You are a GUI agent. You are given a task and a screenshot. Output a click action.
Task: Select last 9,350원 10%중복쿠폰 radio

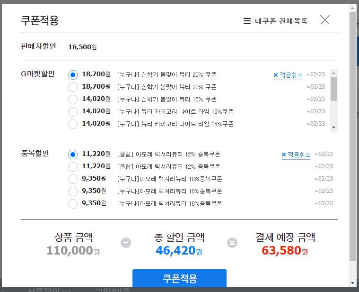(73, 204)
